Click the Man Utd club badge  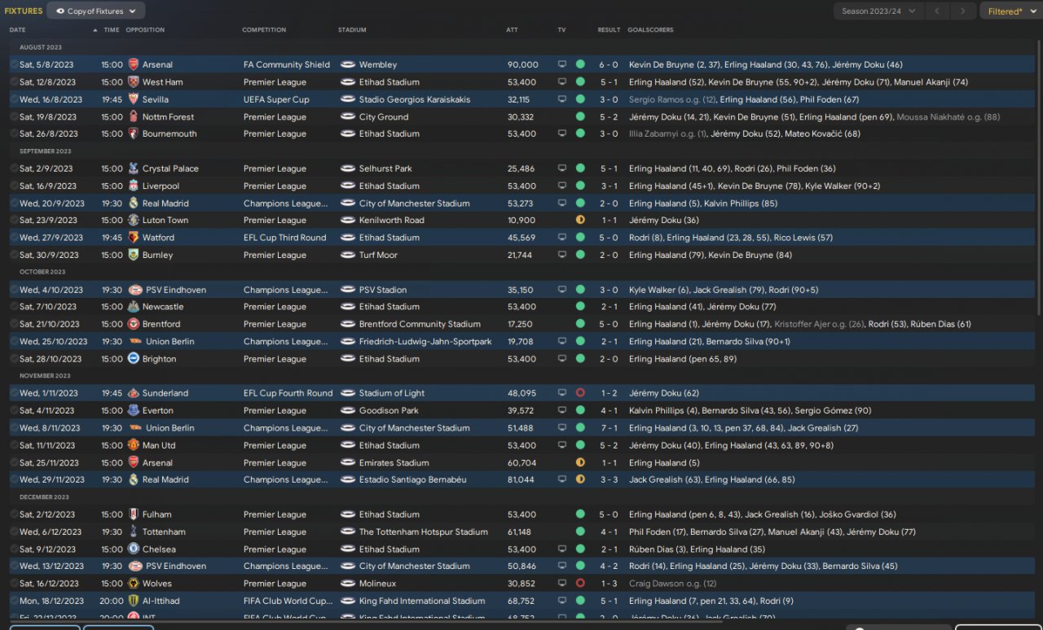click(x=134, y=445)
